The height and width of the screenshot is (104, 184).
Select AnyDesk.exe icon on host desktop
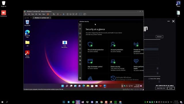click(x=4, y=14)
